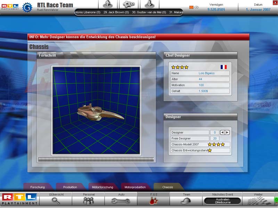The image size is (278, 208).
Task: Click the Gehalt value 1.500$
Action: click(203, 91)
